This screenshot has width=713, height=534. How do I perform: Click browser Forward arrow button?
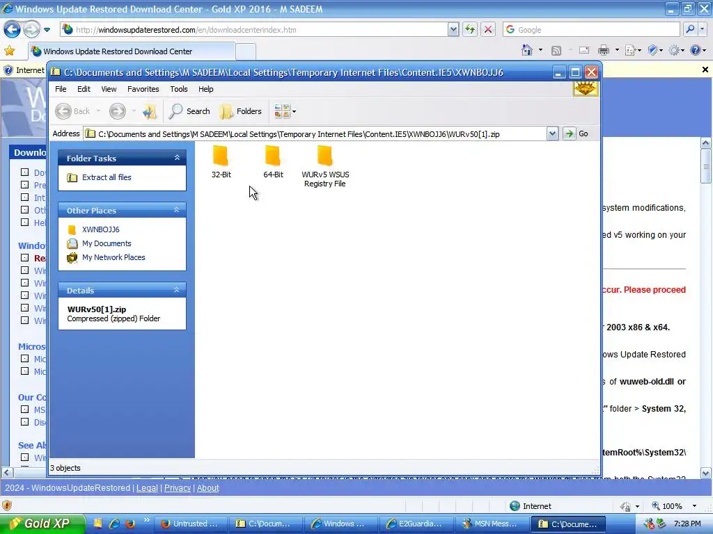31,30
